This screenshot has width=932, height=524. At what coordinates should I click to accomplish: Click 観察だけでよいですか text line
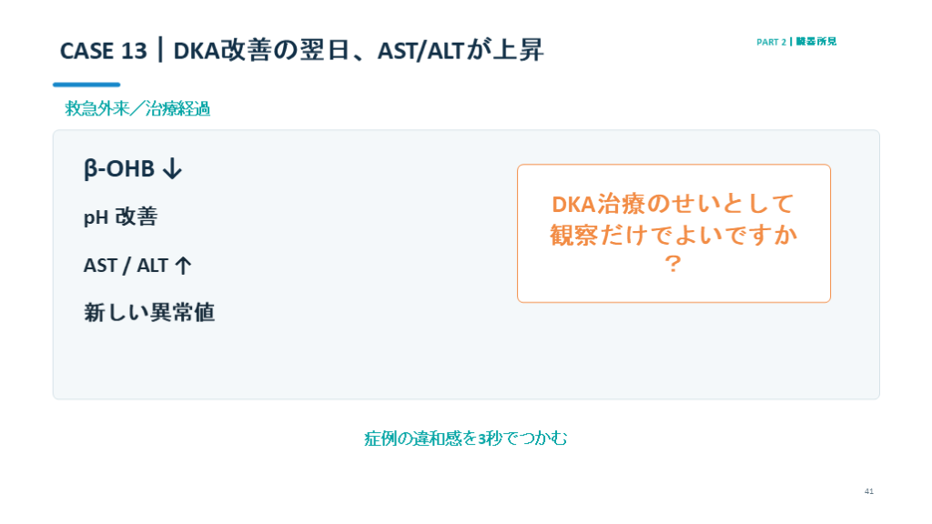(673, 235)
